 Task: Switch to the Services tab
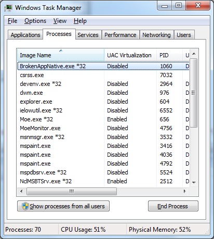88,35
